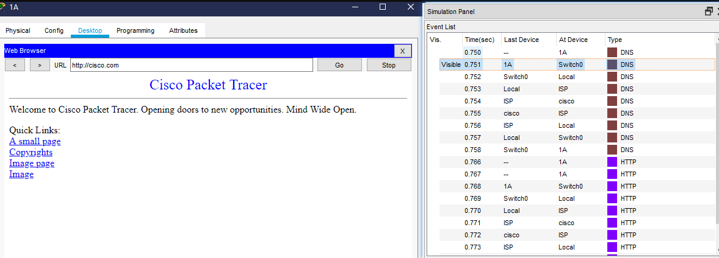Select HTTP event at time 0.767

[577, 174]
